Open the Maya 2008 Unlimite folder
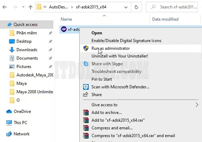Image resolution: width=202 pixels, height=142 pixels. 35,92
